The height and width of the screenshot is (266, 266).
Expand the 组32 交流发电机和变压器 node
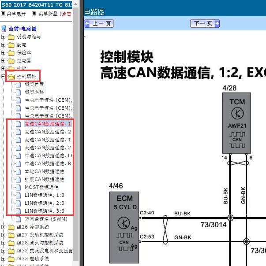(3, 251)
